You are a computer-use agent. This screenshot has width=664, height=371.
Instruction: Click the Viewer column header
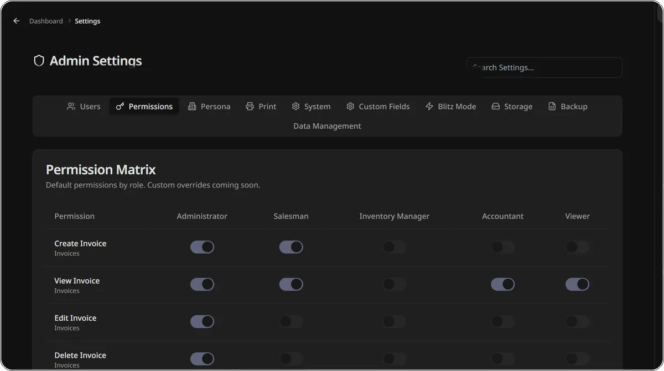(x=578, y=216)
